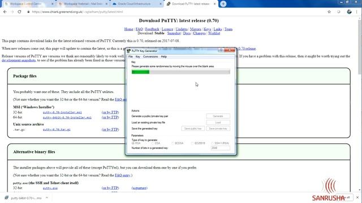This screenshot has width=362, height=203.
Task: Reload the PuTTY download page
Action: 19,12
